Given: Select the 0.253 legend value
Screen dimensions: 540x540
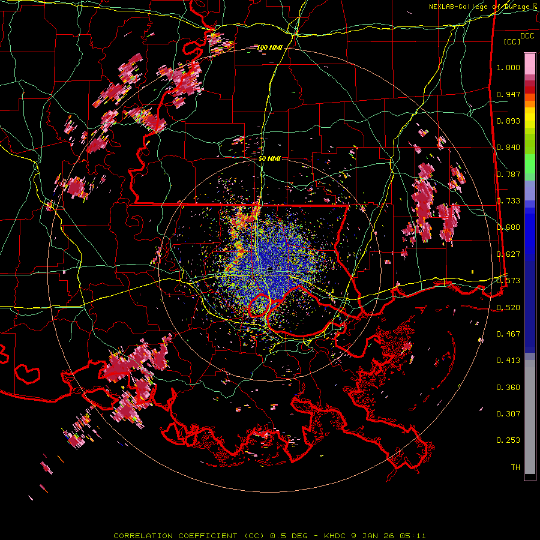Looking at the screenshot, I should pos(508,440).
